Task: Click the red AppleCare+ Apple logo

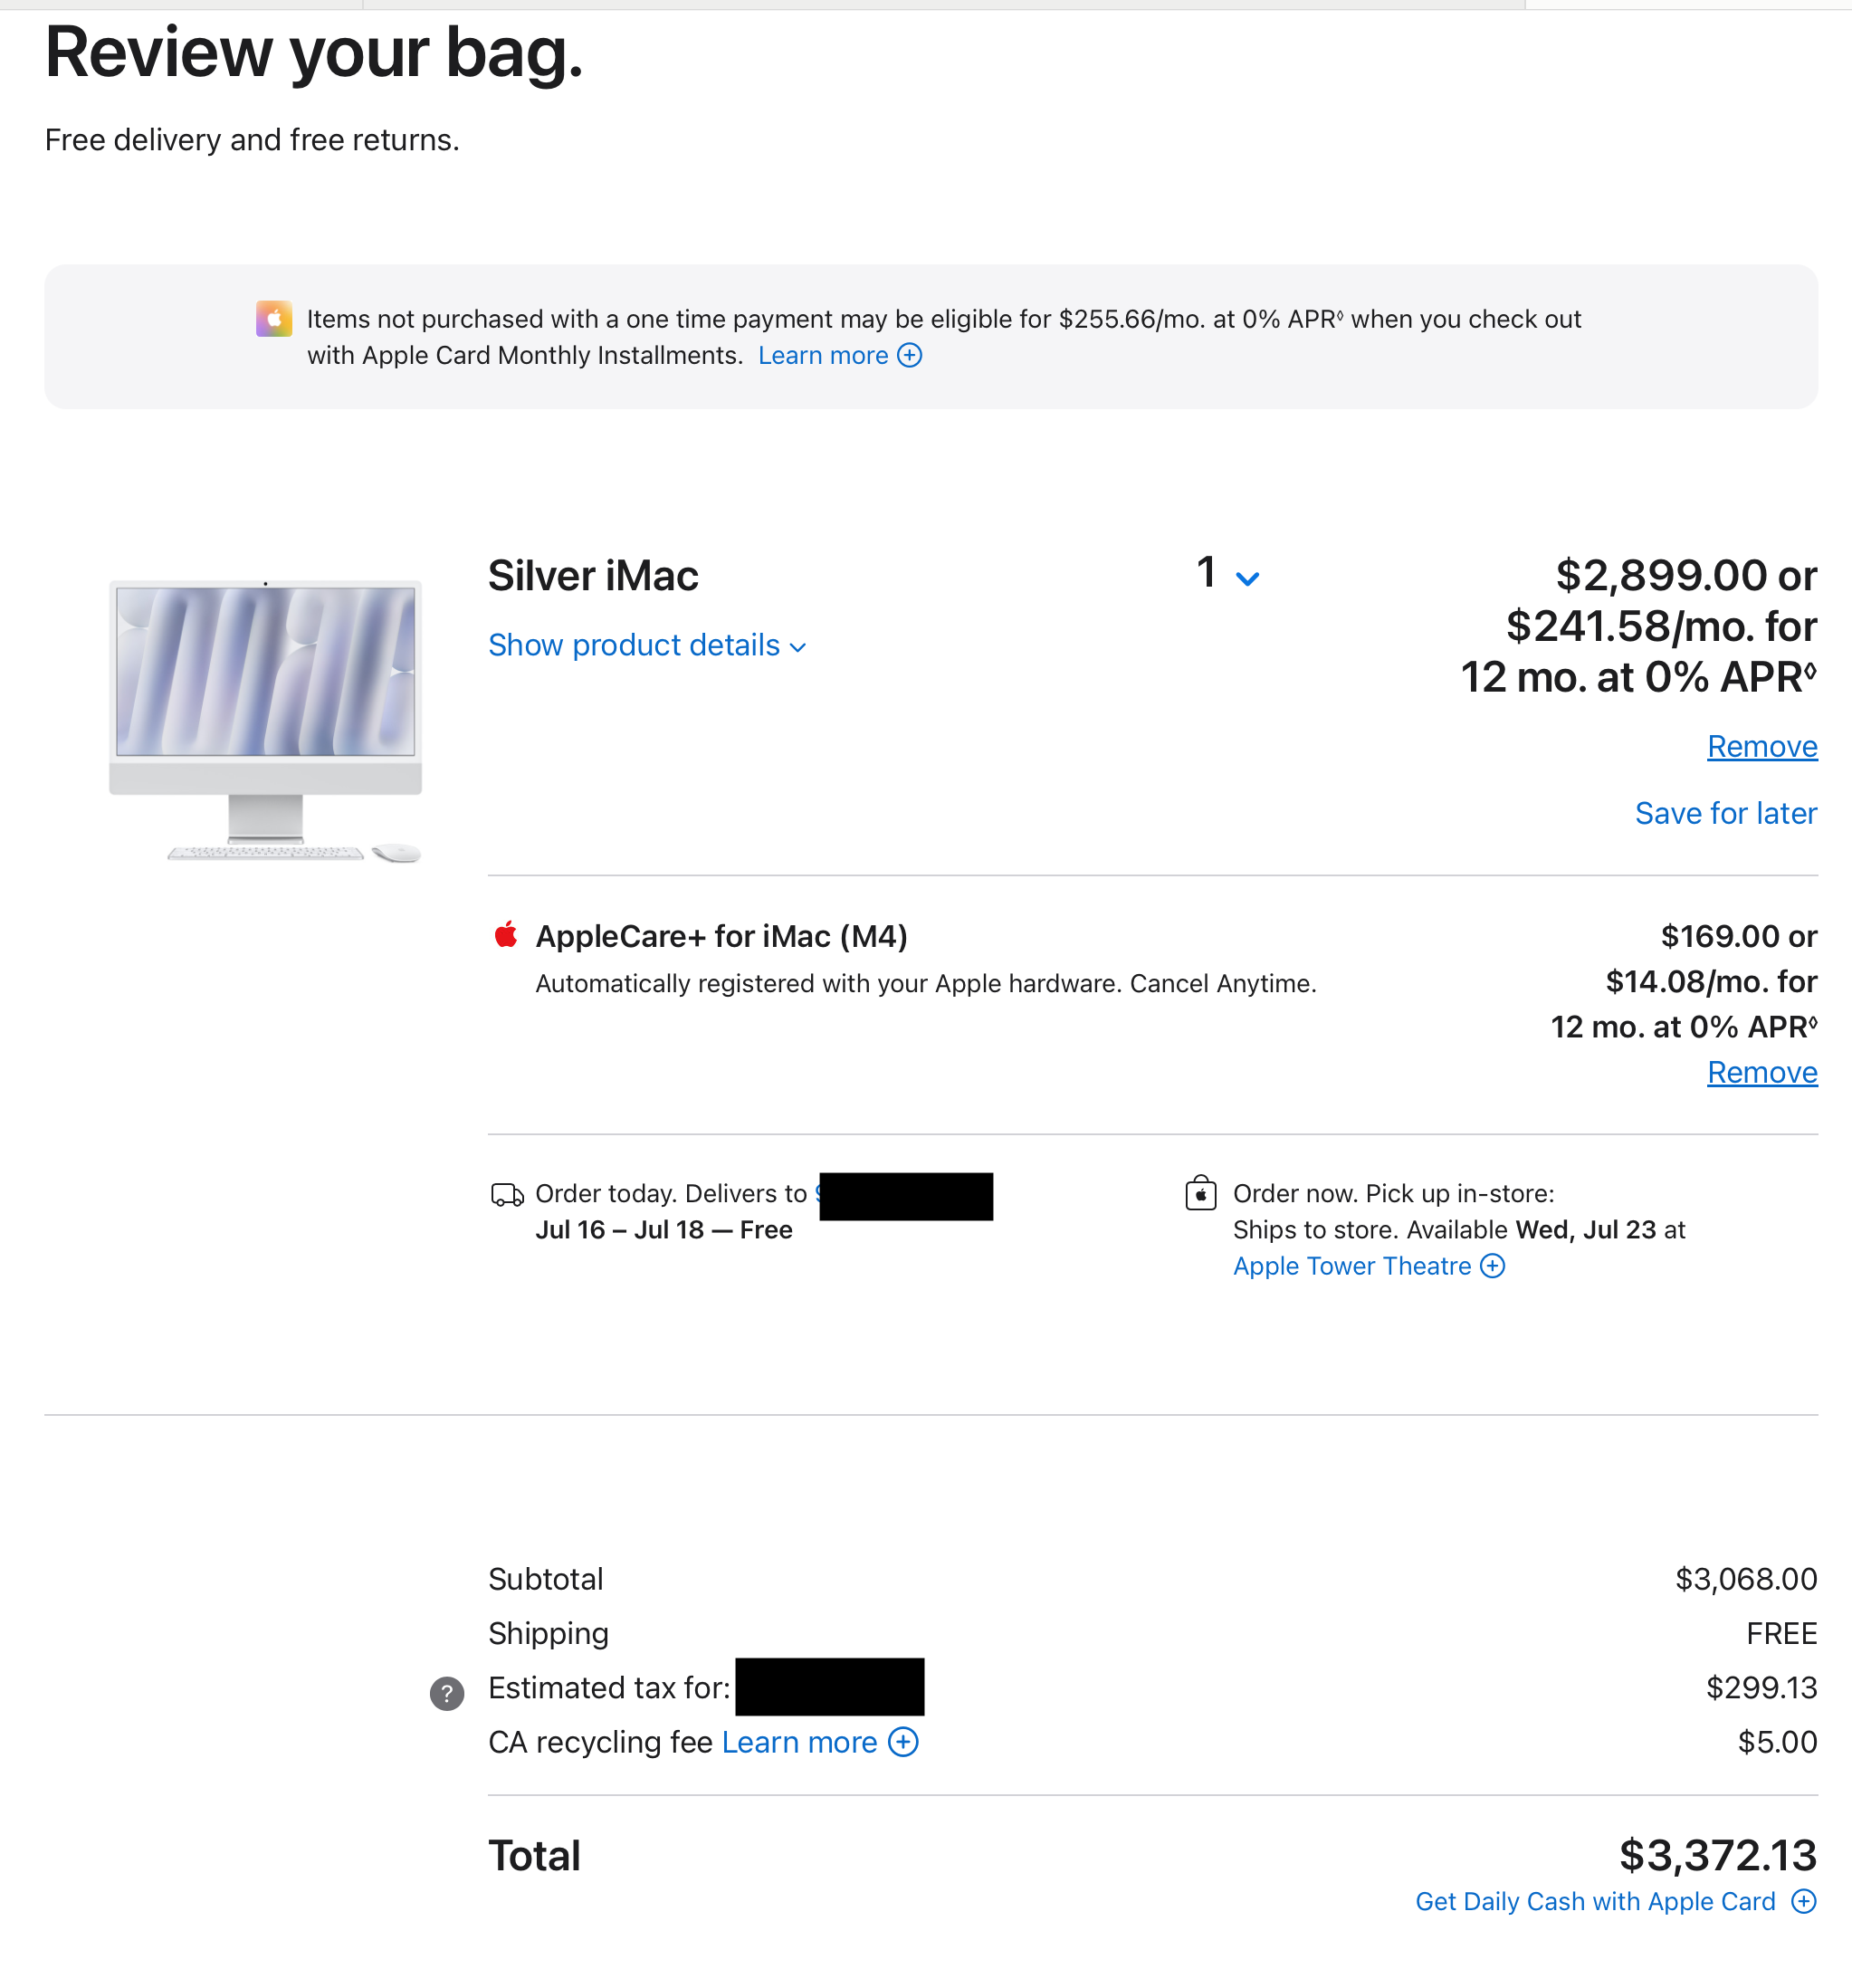Action: [506, 935]
